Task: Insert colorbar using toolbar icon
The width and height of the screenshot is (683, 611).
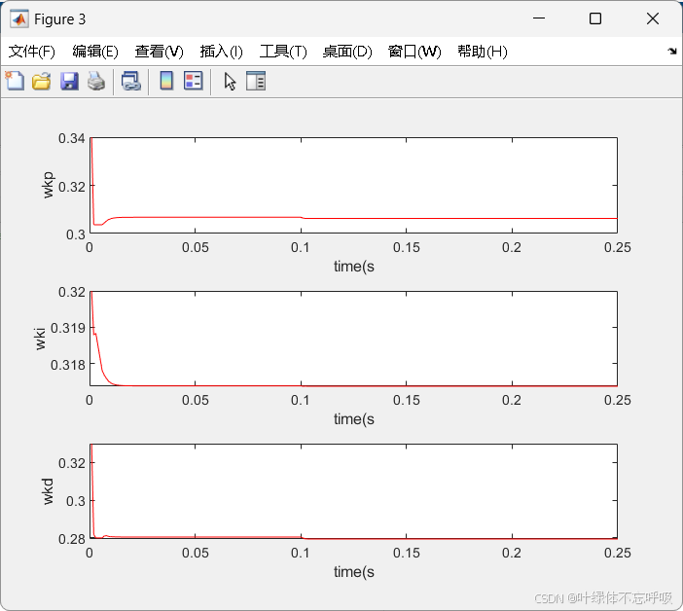Action: point(166,81)
